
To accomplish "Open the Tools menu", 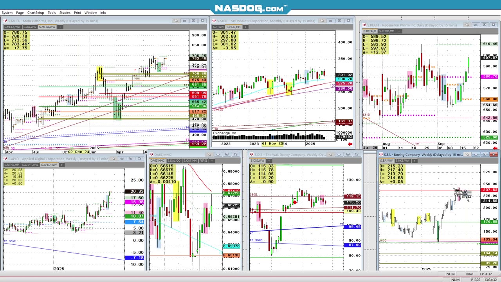I will click(52, 13).
